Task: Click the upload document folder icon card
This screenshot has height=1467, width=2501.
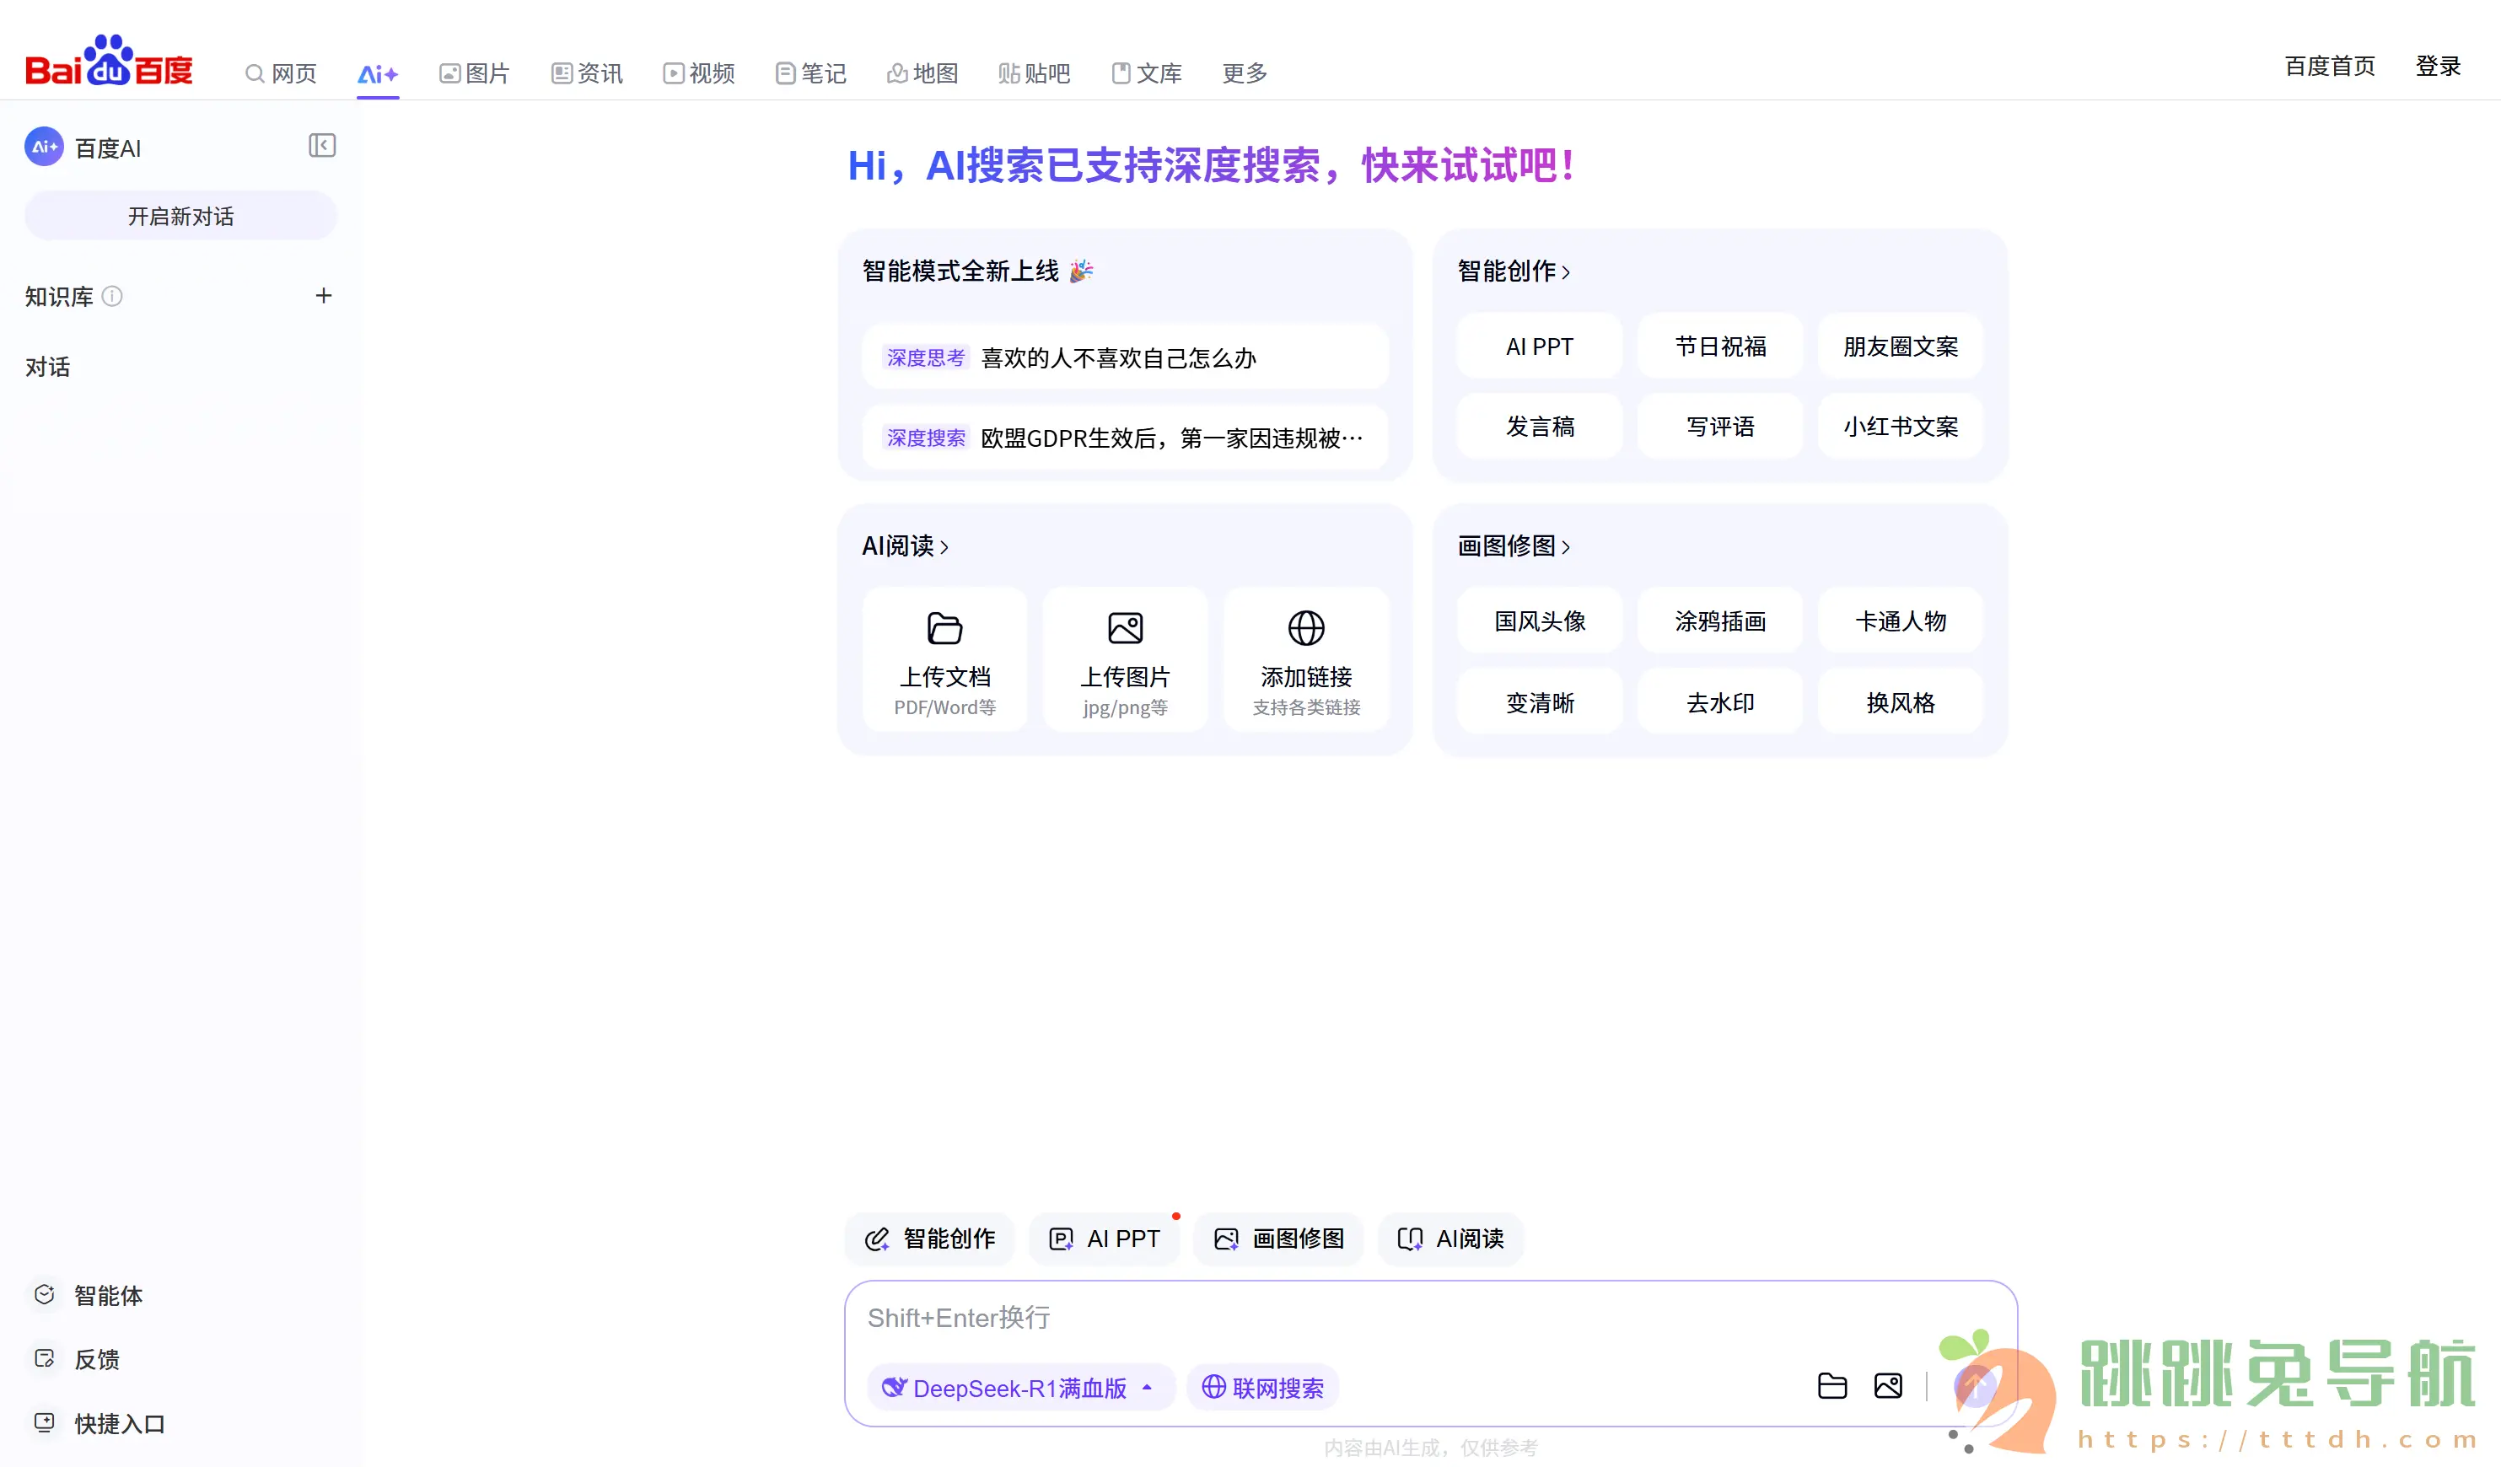Action: tap(944, 659)
